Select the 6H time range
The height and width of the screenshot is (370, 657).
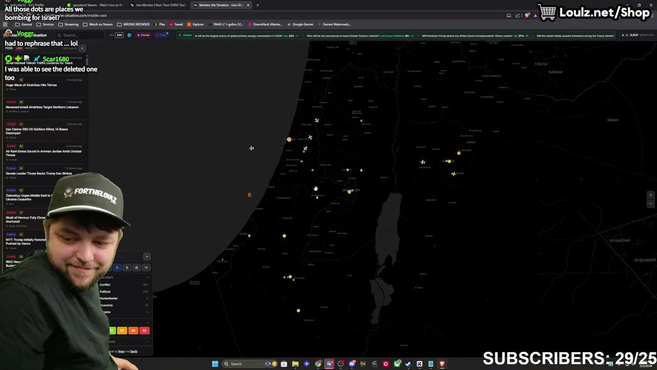[x=111, y=35]
